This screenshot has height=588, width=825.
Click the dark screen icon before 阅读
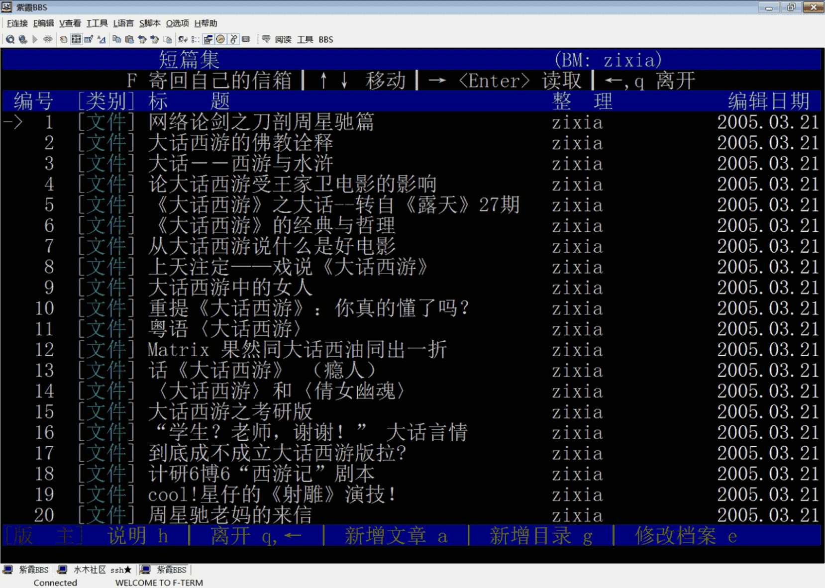[246, 39]
